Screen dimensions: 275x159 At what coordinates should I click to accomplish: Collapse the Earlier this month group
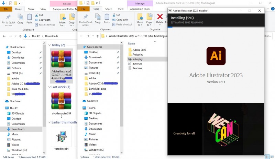coord(49,122)
